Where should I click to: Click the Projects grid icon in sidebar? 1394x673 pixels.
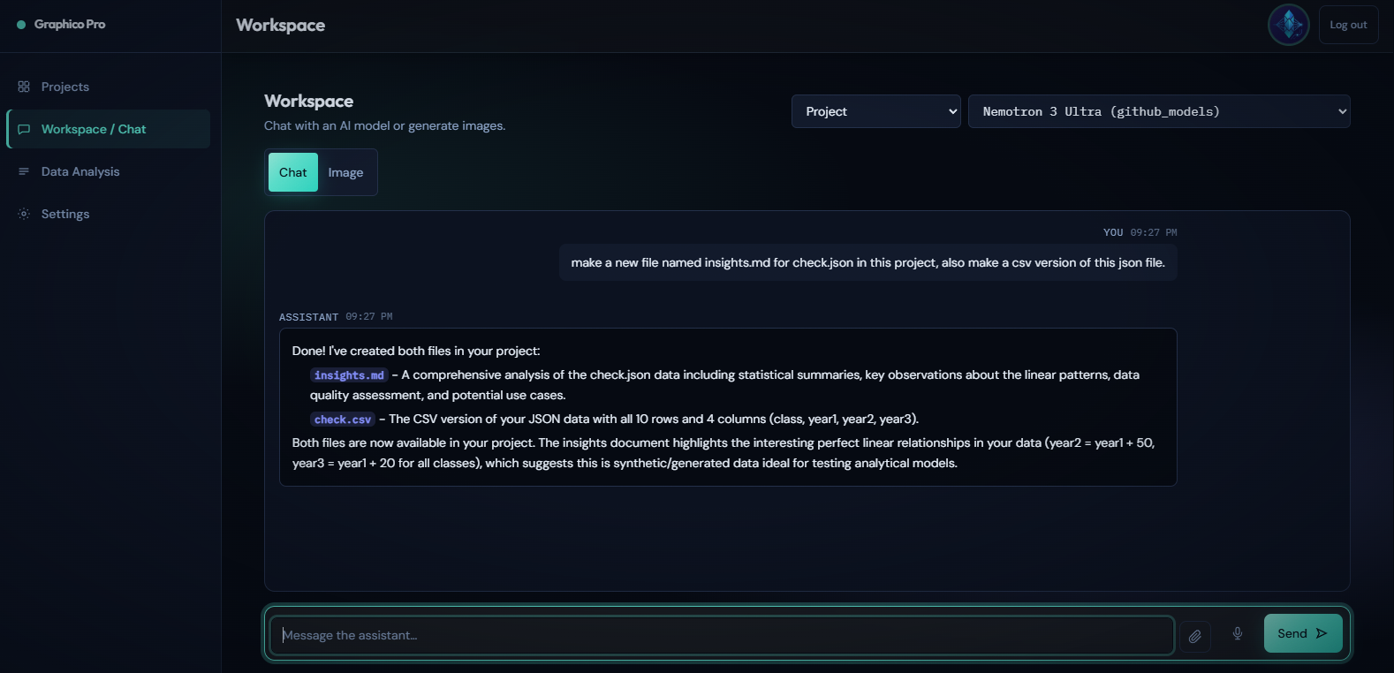[x=24, y=87]
